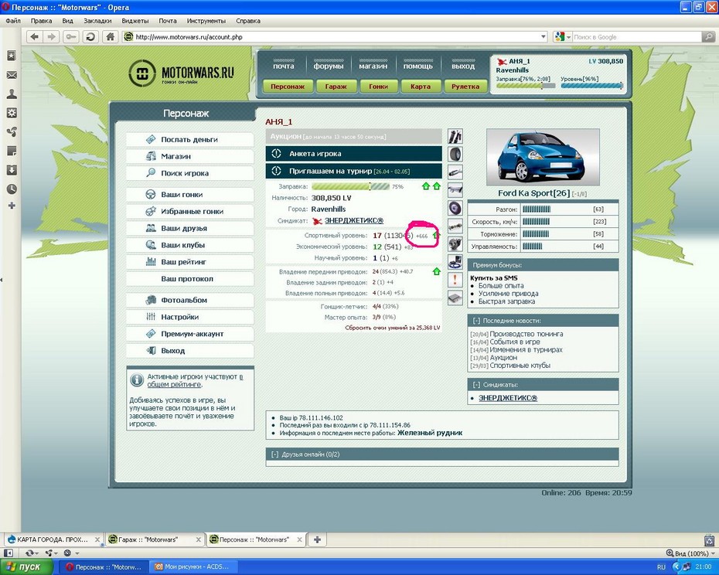Open the Mail envelope panel in the sidebar

point(12,75)
